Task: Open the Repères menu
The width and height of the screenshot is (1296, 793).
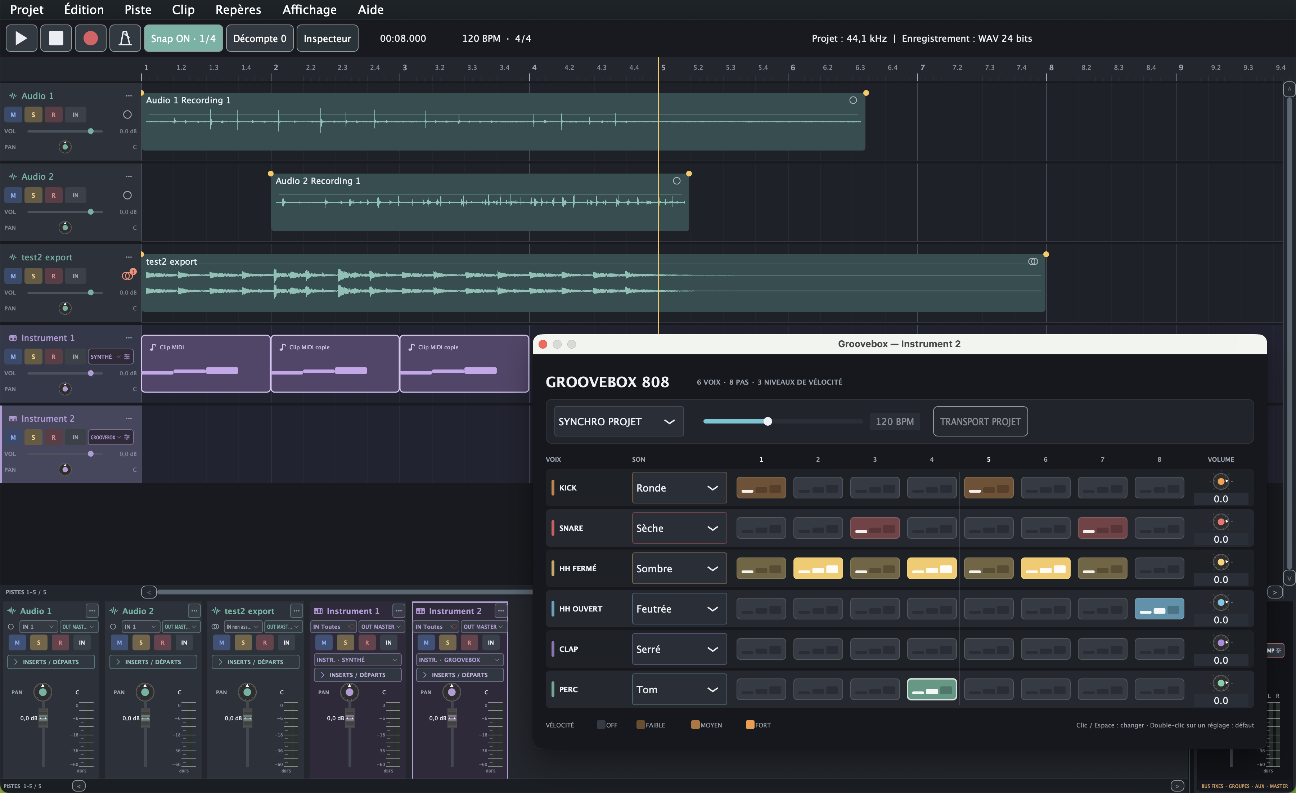Action: coord(238,9)
